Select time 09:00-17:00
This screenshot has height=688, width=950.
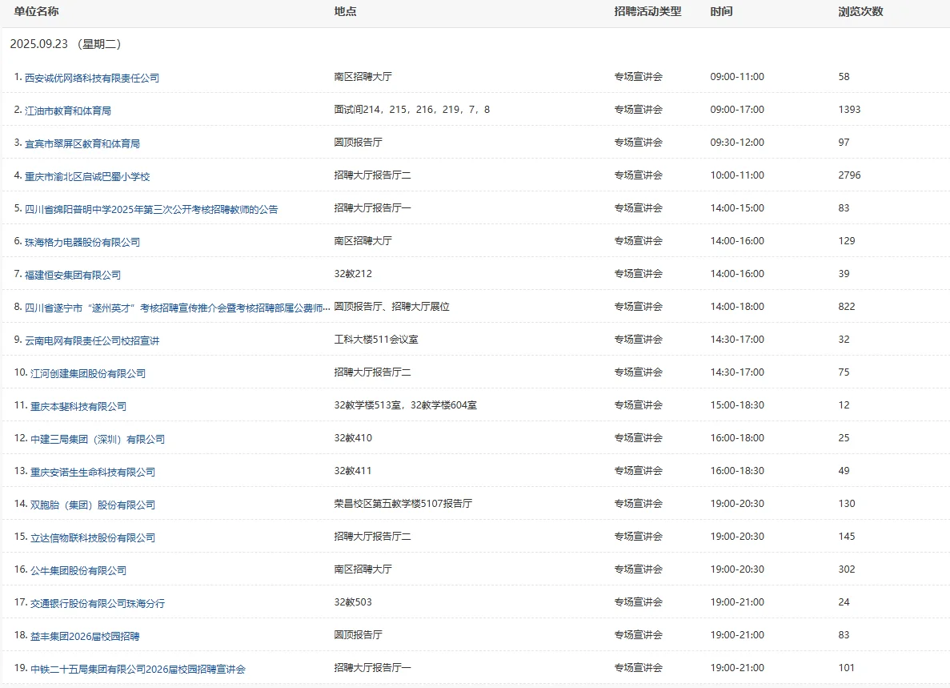pyautogui.click(x=737, y=110)
